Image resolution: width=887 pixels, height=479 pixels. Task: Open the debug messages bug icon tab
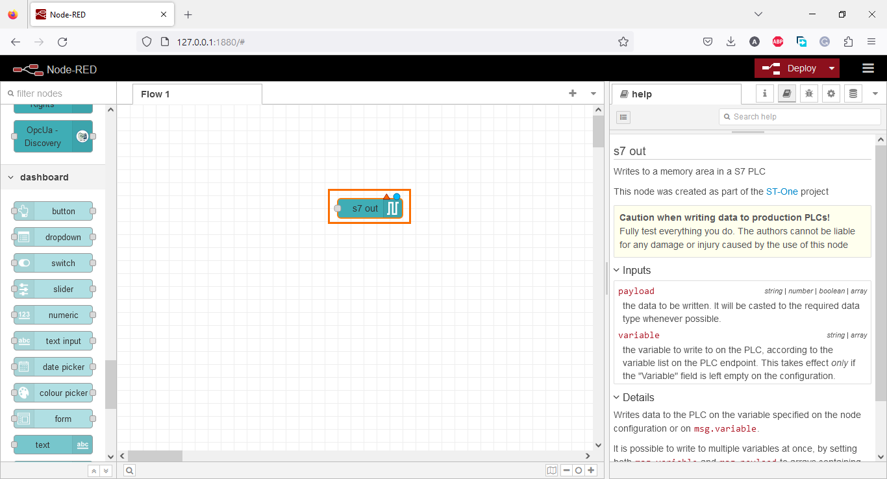click(809, 93)
